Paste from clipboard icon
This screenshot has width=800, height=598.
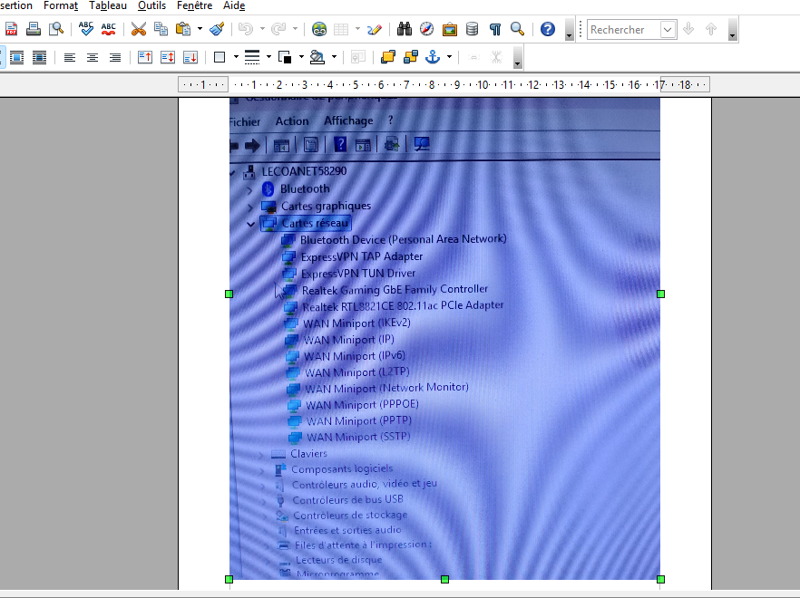tap(182, 29)
